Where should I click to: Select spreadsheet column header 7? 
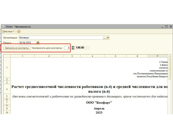(157, 56)
